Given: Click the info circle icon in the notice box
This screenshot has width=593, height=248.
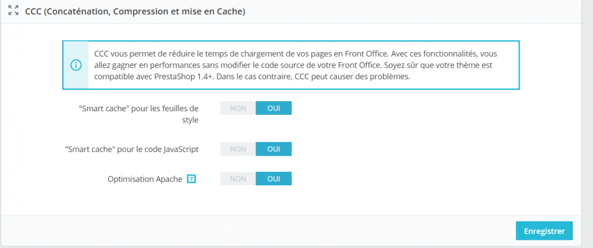Looking at the screenshot, I should click(75, 65).
